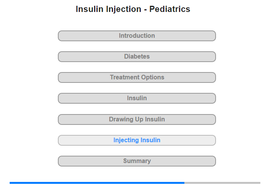Viewport: 270px width, 185px height.
Task: Pick Summary from the chapter menu
Action: [137, 161]
